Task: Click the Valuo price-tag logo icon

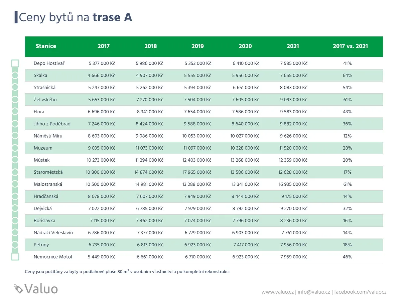Action: [x=18, y=288]
